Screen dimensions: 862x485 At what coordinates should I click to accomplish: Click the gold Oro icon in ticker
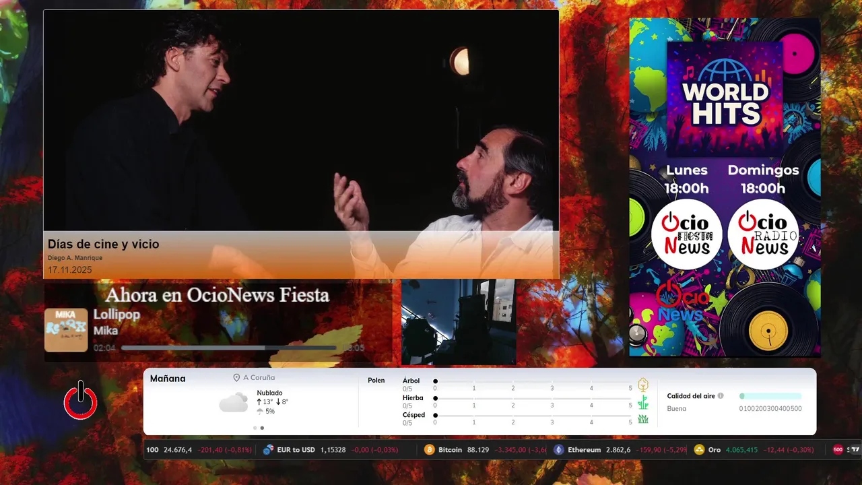tap(699, 450)
